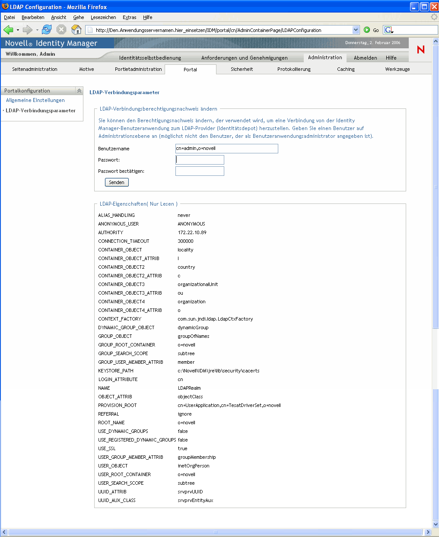This screenshot has height=537, width=439.
Task: Open the Protokollierung subtab
Action: (x=294, y=69)
